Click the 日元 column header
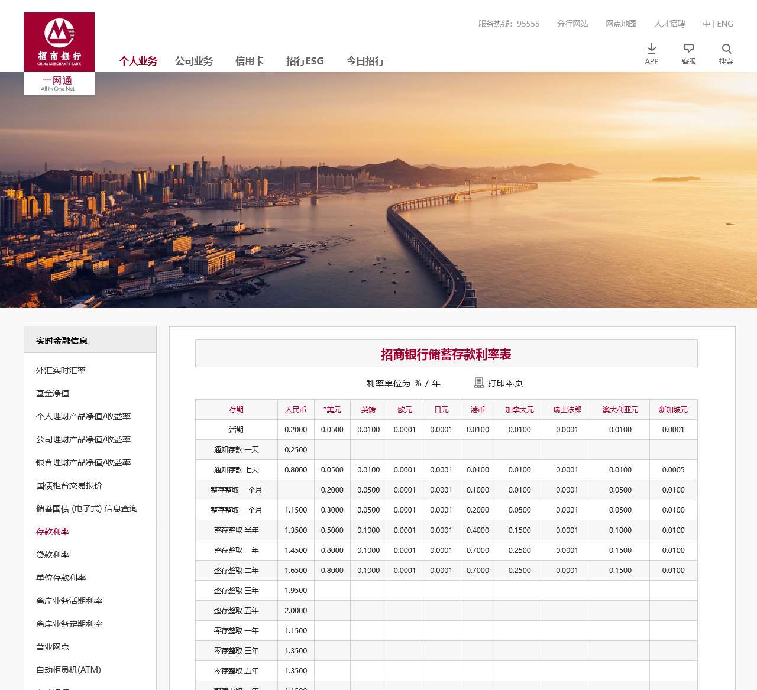 441,410
